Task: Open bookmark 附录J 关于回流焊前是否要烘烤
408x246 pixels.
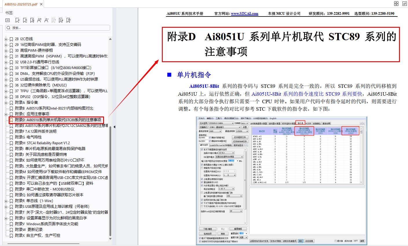Action: coord(41,154)
